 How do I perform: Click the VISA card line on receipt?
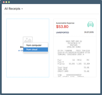(x=69, y=75)
